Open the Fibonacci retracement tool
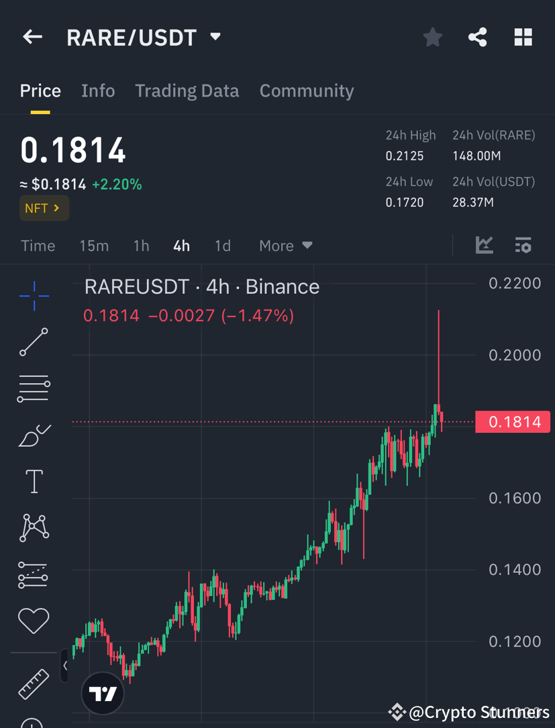This screenshot has width=555, height=728. (x=34, y=388)
